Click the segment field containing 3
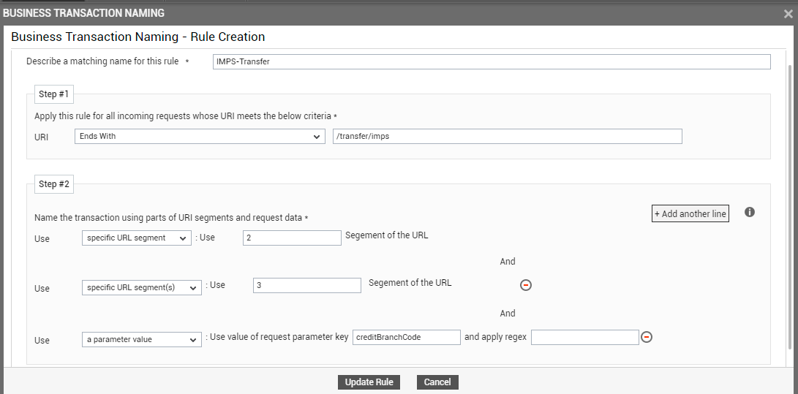 [307, 285]
